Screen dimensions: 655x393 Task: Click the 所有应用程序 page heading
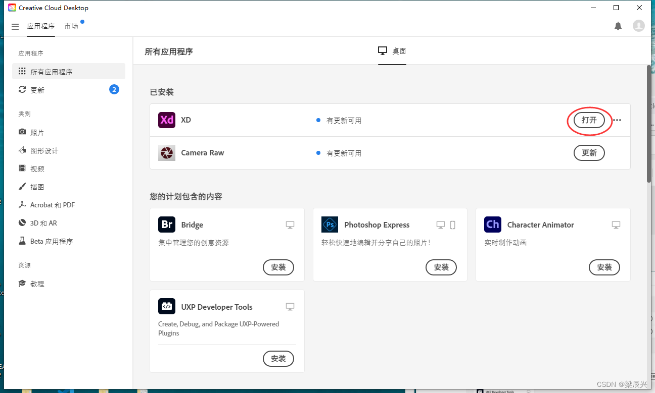tap(169, 51)
